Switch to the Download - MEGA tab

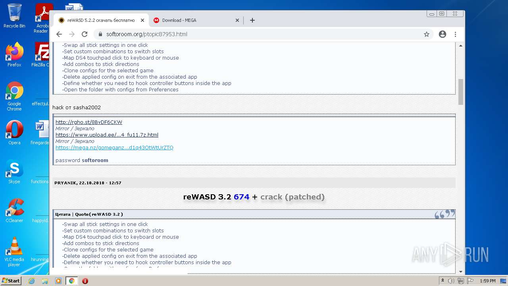[x=196, y=20]
